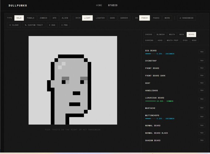Try the GOAT trait
The width and height of the screenshot is (210, 154).
pyautogui.click(x=202, y=83)
